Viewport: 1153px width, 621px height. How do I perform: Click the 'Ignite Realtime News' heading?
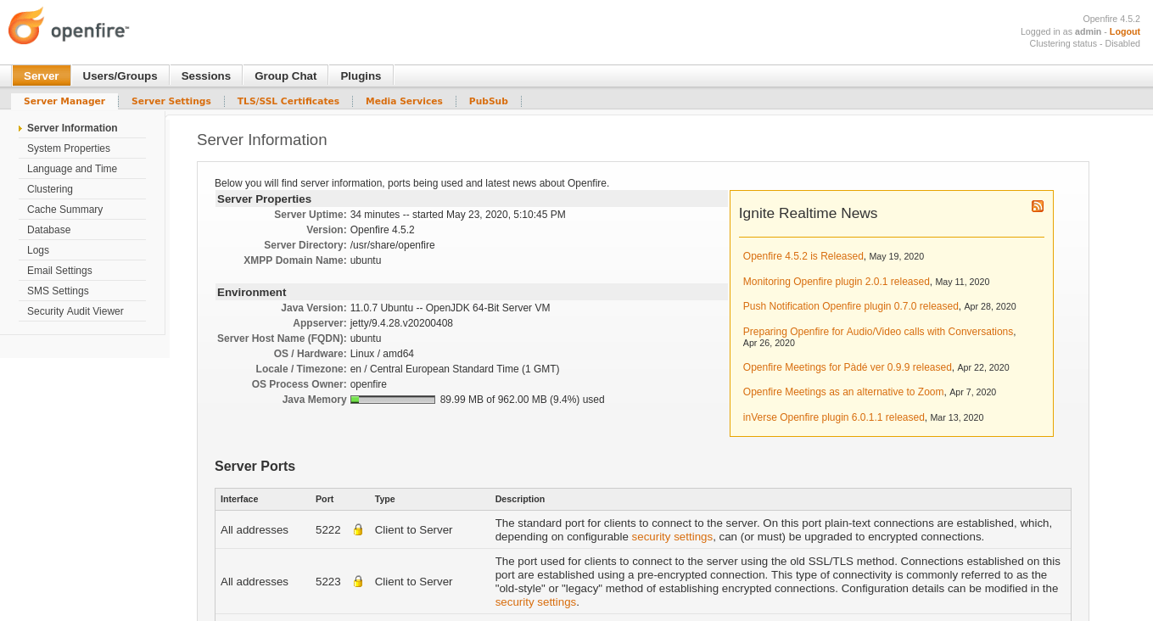(x=808, y=214)
